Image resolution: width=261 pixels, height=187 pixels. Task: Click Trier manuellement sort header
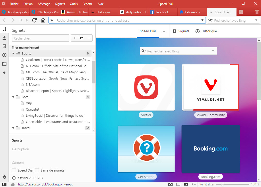tap(26, 48)
